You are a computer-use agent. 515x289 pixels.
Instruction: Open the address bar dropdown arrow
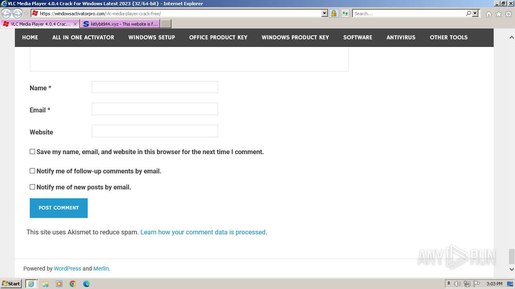pos(325,14)
